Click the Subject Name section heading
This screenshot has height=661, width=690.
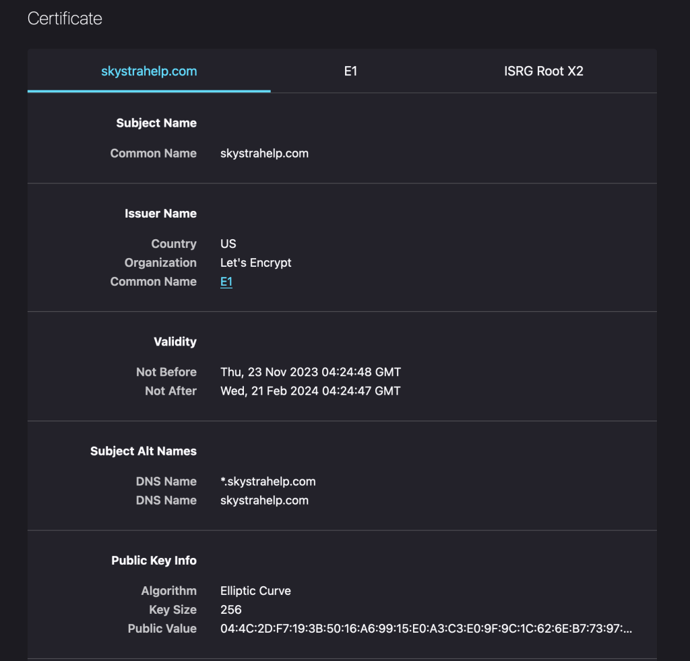(x=156, y=123)
